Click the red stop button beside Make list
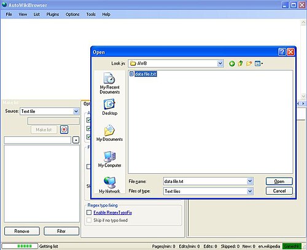This screenshot has width=307, height=250. (64, 130)
